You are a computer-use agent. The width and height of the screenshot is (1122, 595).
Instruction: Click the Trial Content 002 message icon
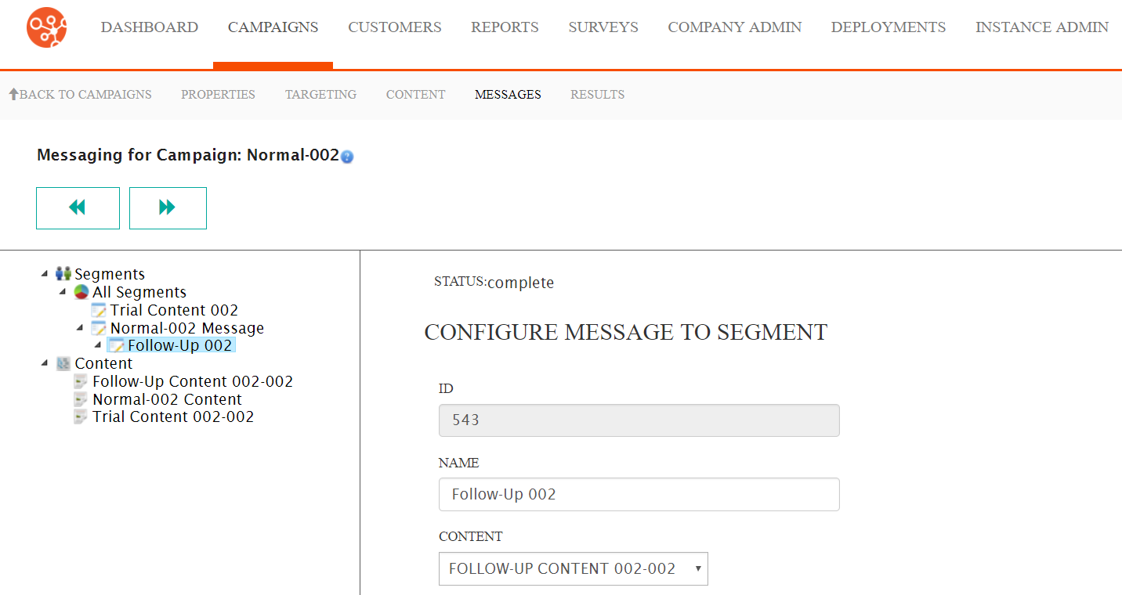tap(99, 310)
